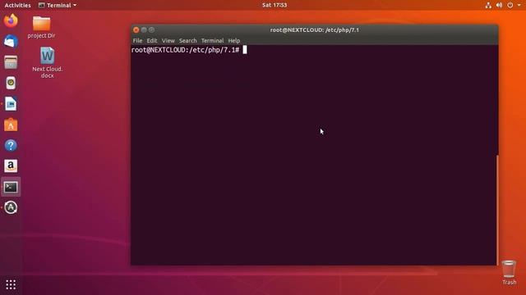Image resolution: width=526 pixels, height=295 pixels.
Task: Show Applications grid button
Action: click(x=11, y=284)
